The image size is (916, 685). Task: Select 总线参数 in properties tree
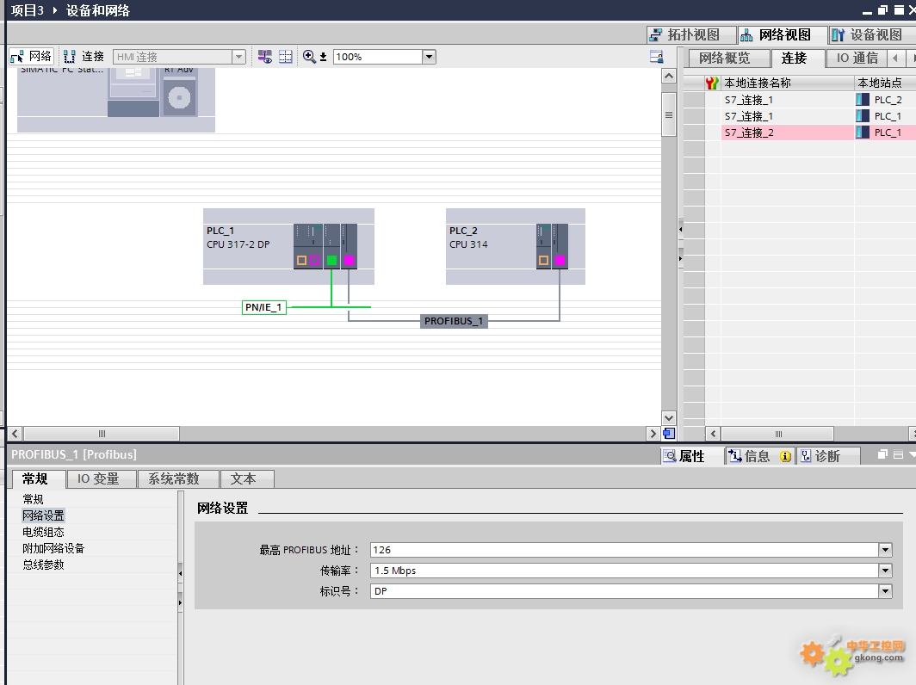click(43, 565)
